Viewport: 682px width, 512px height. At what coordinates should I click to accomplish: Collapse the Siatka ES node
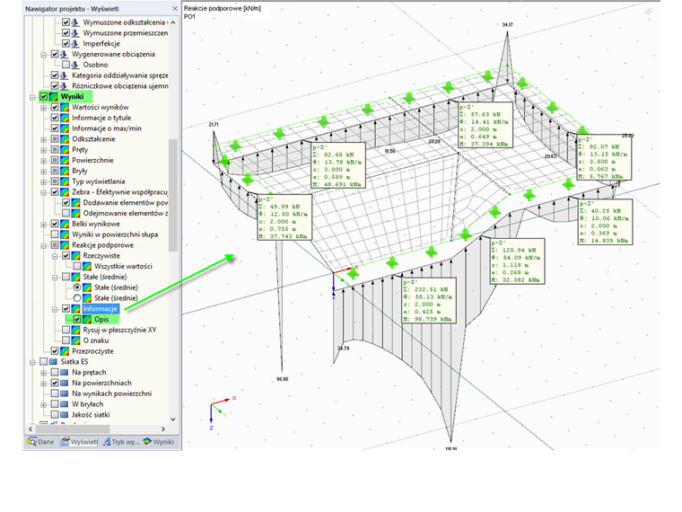click(32, 362)
